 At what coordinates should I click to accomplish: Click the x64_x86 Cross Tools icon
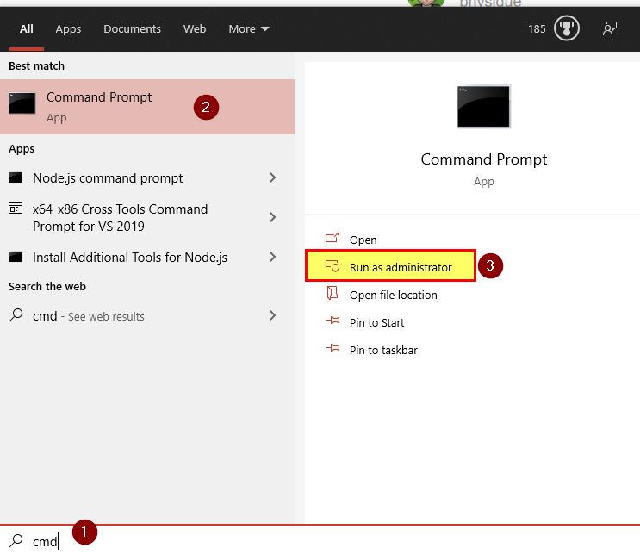tap(16, 209)
